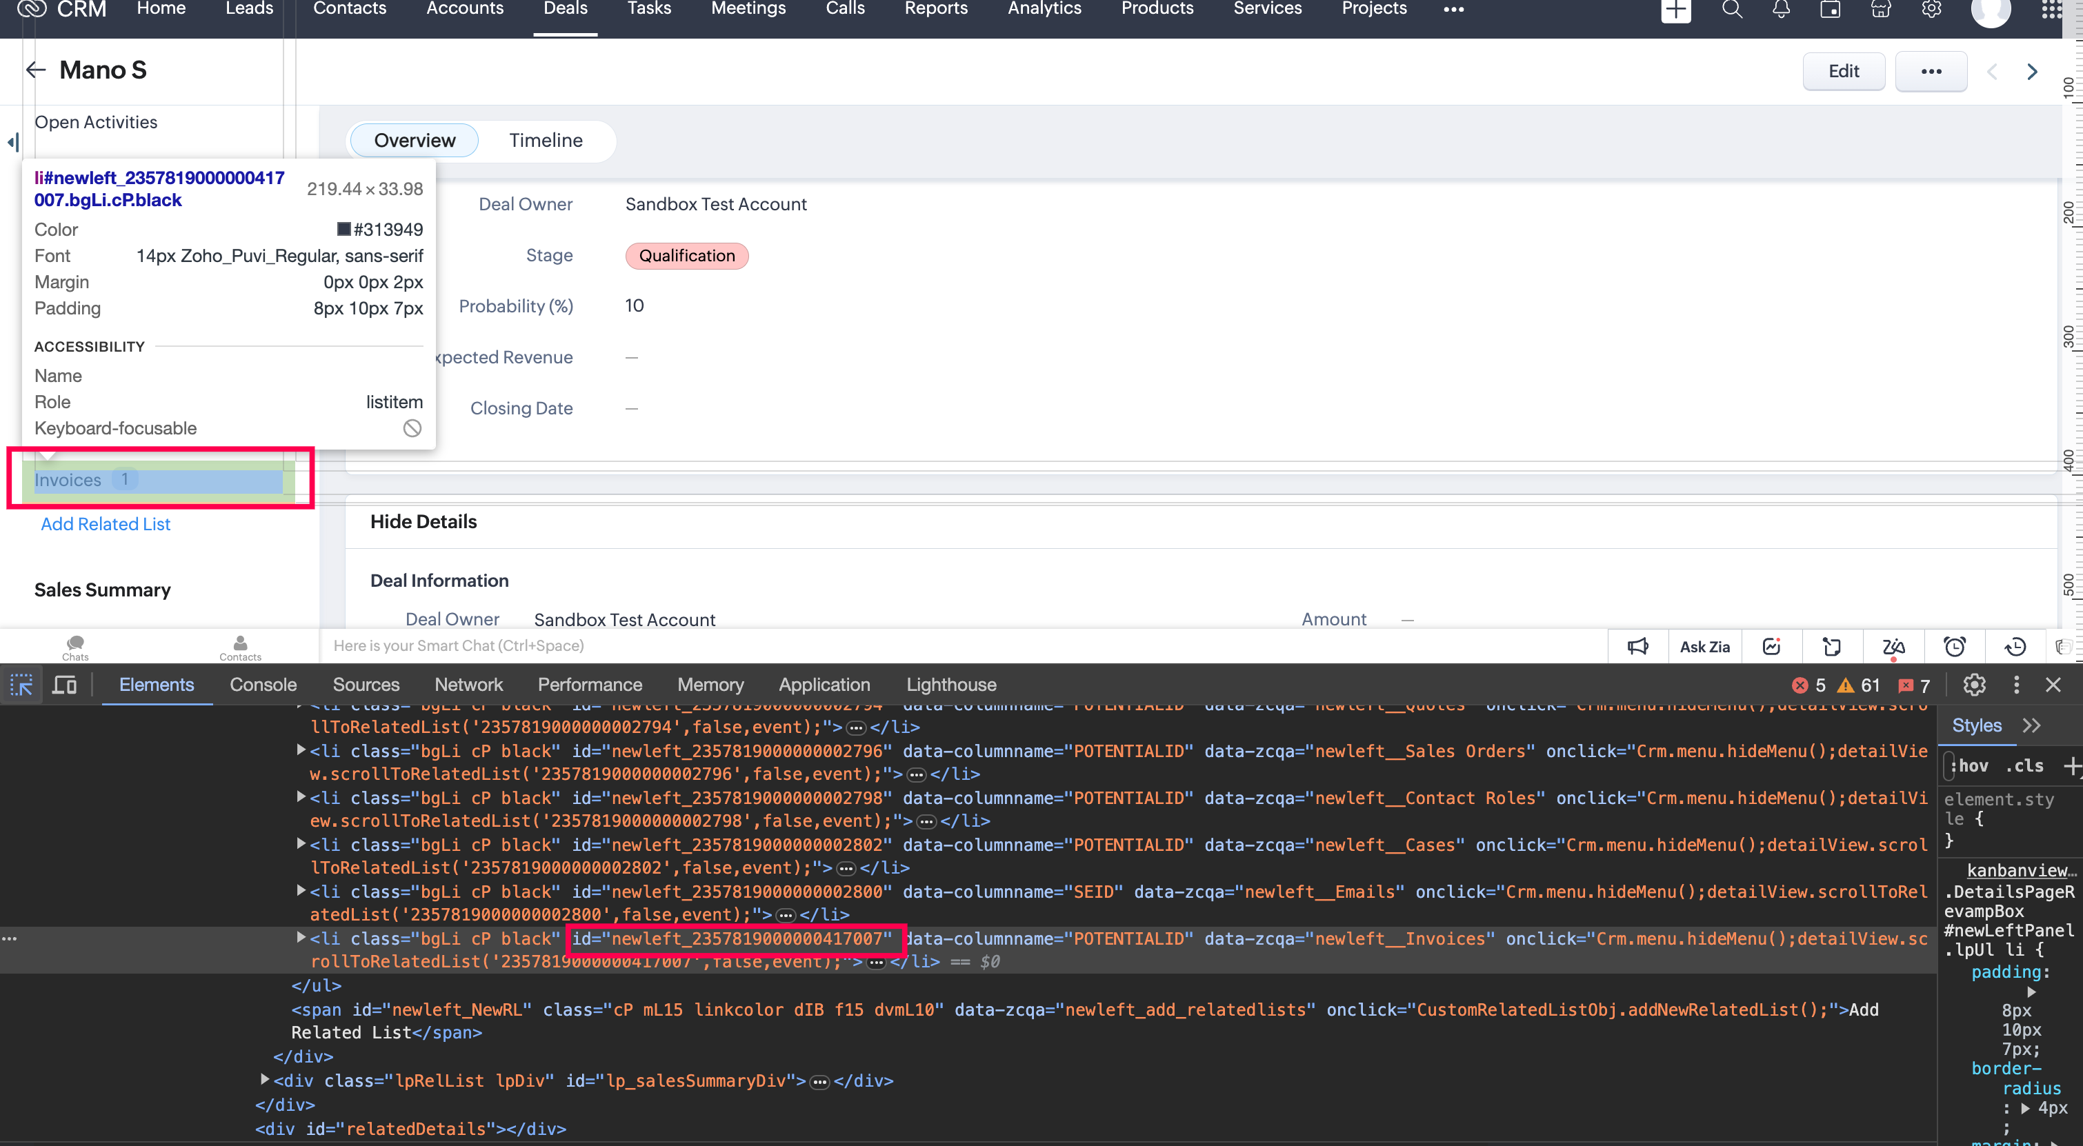
Task: Open the marketplace store icon
Action: coord(1881,10)
